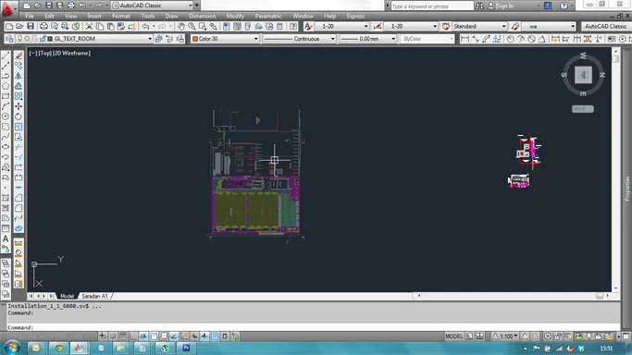Screen dimensions: 632x355
Task: Select the Angular Dimension tool
Action: 542,39
